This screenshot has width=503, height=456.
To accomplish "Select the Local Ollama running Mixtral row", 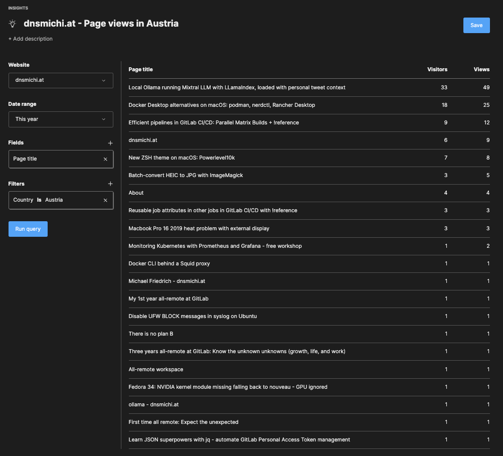I will pyautogui.click(x=237, y=88).
